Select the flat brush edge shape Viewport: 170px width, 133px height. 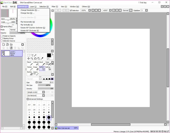(x=52, y=79)
